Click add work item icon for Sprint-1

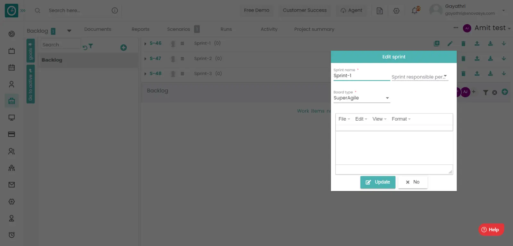click(x=437, y=44)
